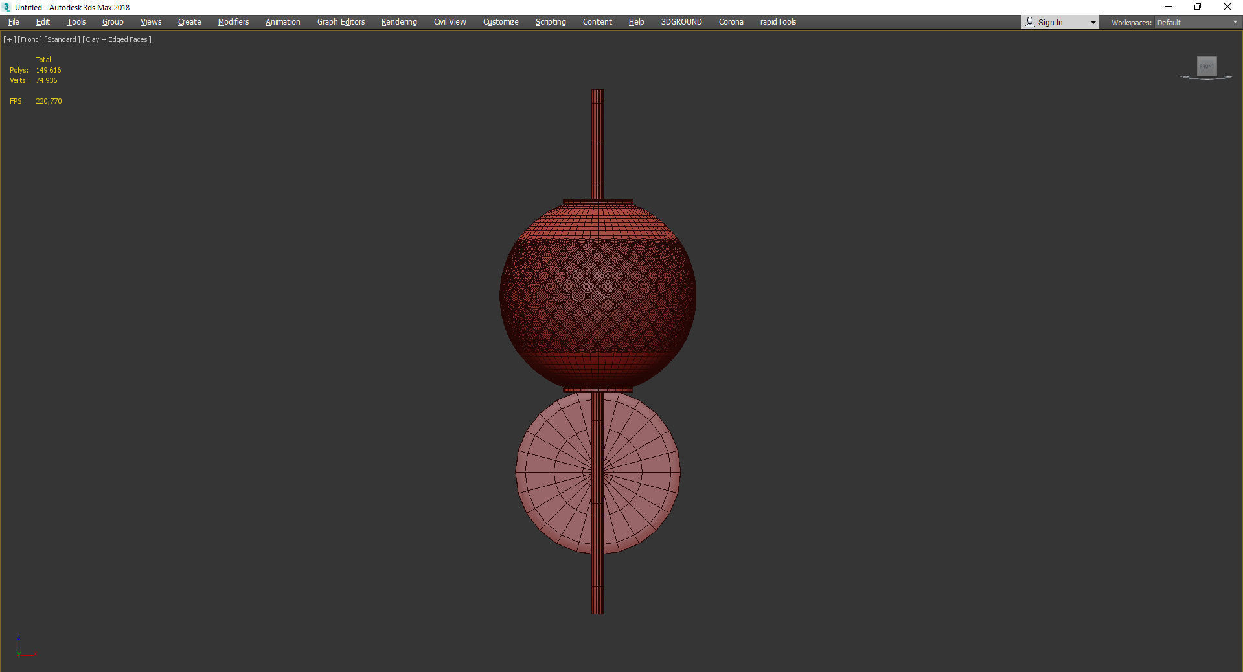Open the File menu

(x=14, y=22)
